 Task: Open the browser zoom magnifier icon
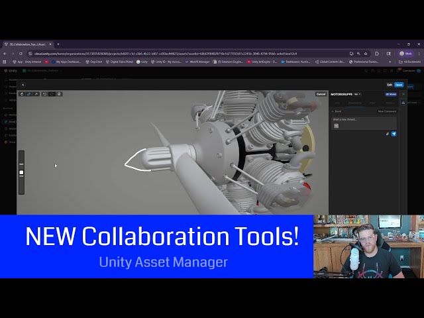[358, 54]
